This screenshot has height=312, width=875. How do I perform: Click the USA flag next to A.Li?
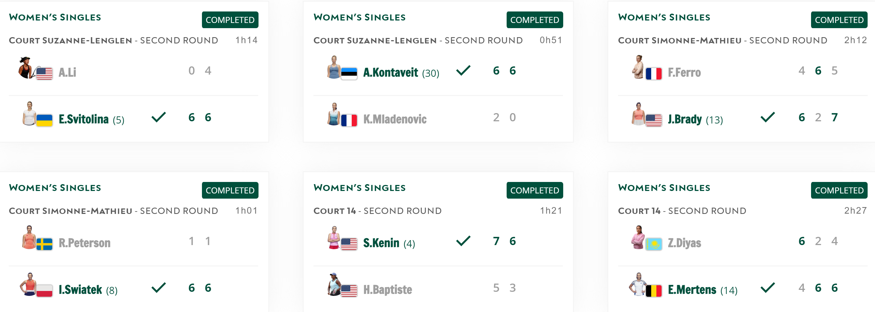pos(44,73)
